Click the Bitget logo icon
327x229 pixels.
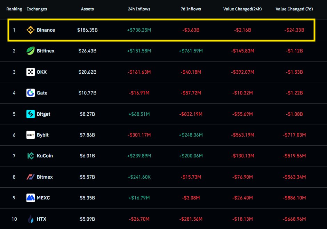point(30,114)
